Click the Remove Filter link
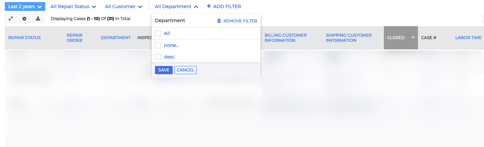 pos(240,21)
